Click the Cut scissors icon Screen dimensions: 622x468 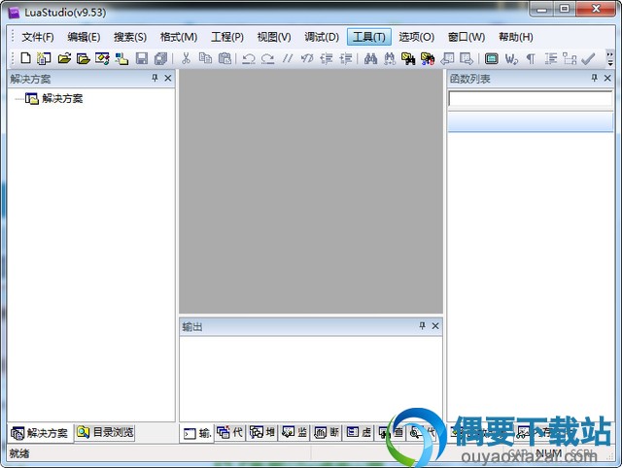coord(186,58)
